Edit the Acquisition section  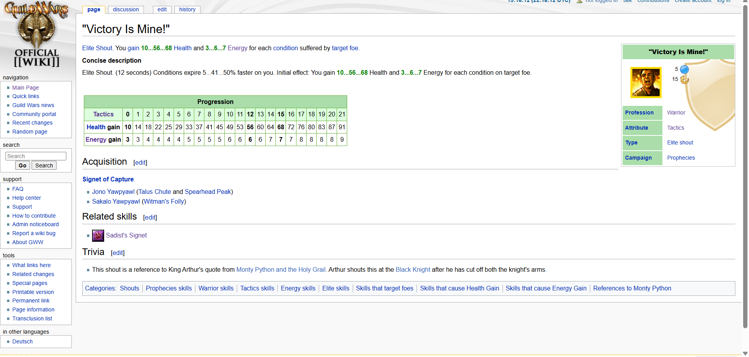[x=140, y=163]
